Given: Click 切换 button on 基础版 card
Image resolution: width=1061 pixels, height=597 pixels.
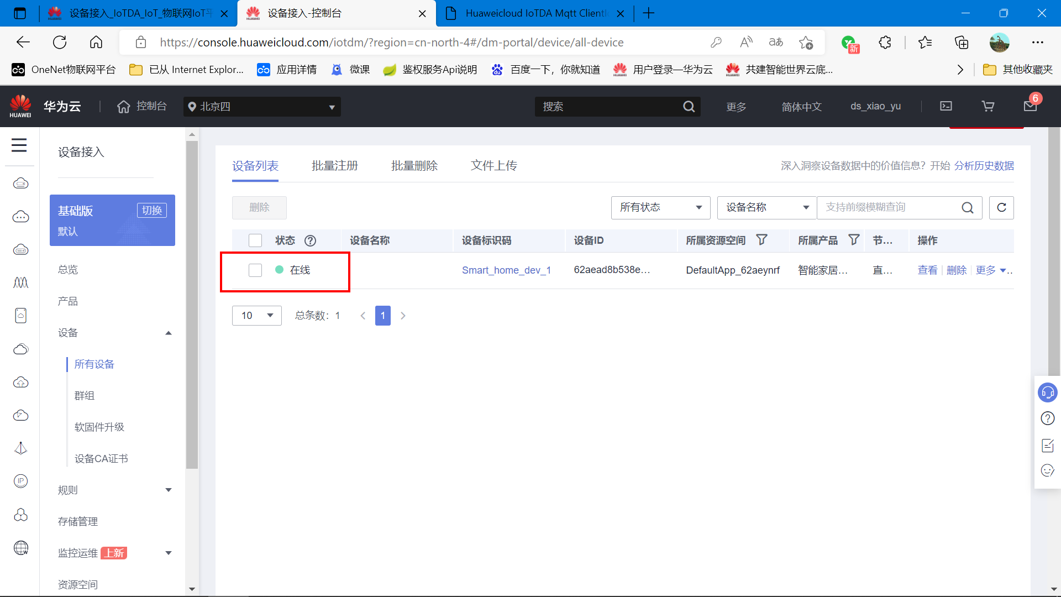Looking at the screenshot, I should [x=151, y=211].
